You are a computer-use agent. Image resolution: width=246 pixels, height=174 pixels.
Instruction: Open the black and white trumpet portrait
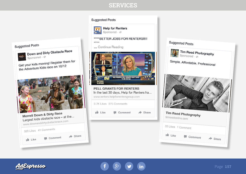tap(197, 93)
